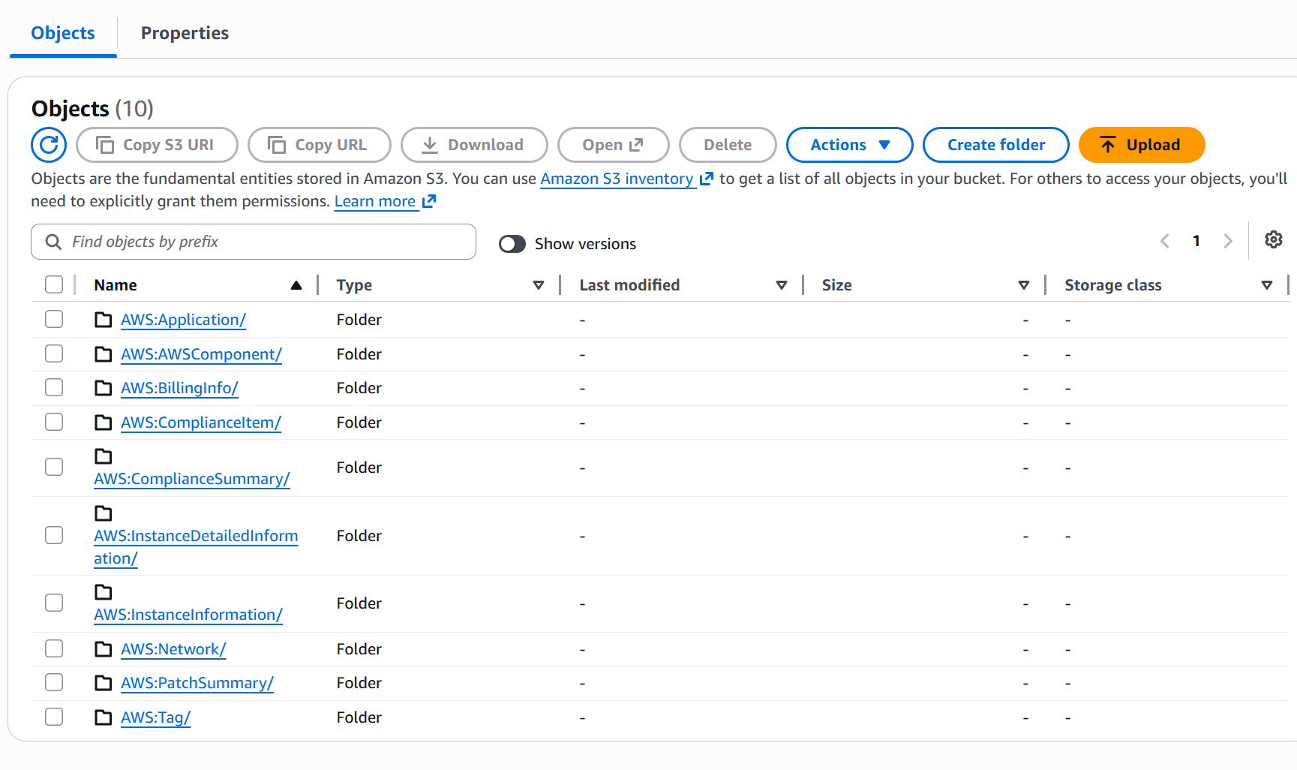Image resolution: width=1297 pixels, height=770 pixels.
Task: Select all objects with header checkbox
Action: click(x=54, y=284)
